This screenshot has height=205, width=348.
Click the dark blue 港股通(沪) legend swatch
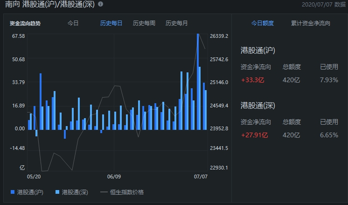pyautogui.click(x=13, y=192)
